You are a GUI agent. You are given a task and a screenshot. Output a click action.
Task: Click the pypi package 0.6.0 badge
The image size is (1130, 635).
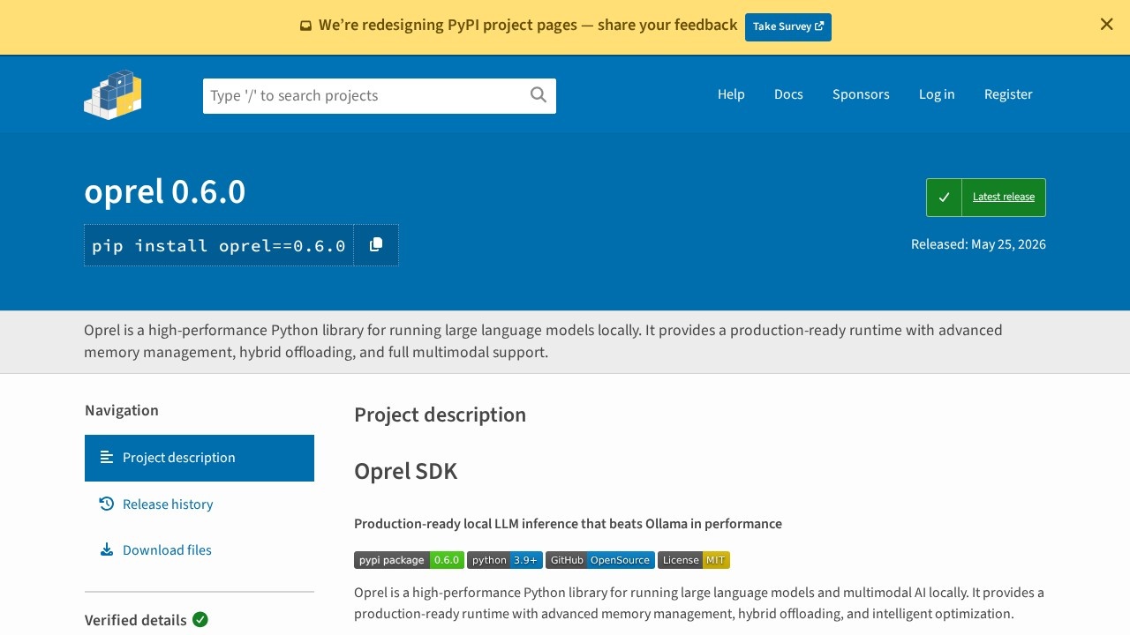(x=409, y=560)
